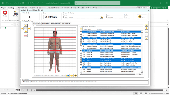Image resolution: width=170 pixels, height=95 pixels.
Task: Expand the formula bar chevron
Action: click(x=168, y=25)
